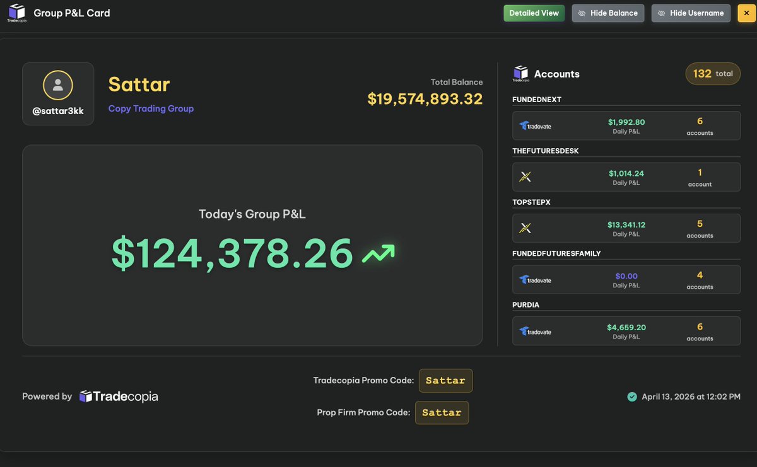Click the TOPSTEPX section header
Screen dimensions: 757x467
(x=532, y=202)
